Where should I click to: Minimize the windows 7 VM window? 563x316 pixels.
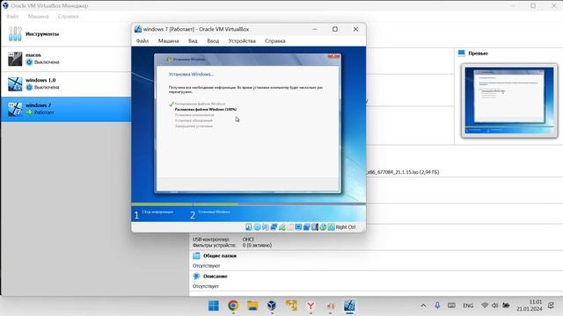[x=315, y=29]
